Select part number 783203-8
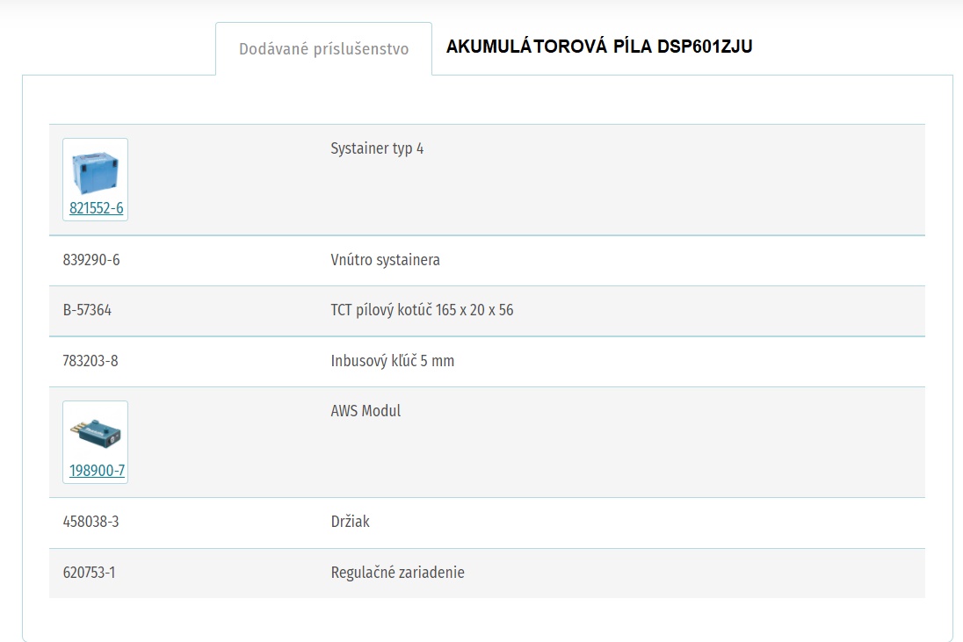 [91, 361]
